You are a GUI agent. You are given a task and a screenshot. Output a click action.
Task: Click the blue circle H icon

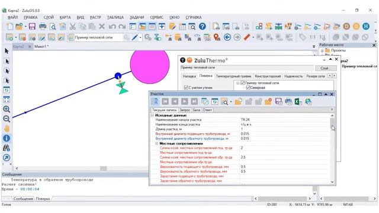pos(366,26)
